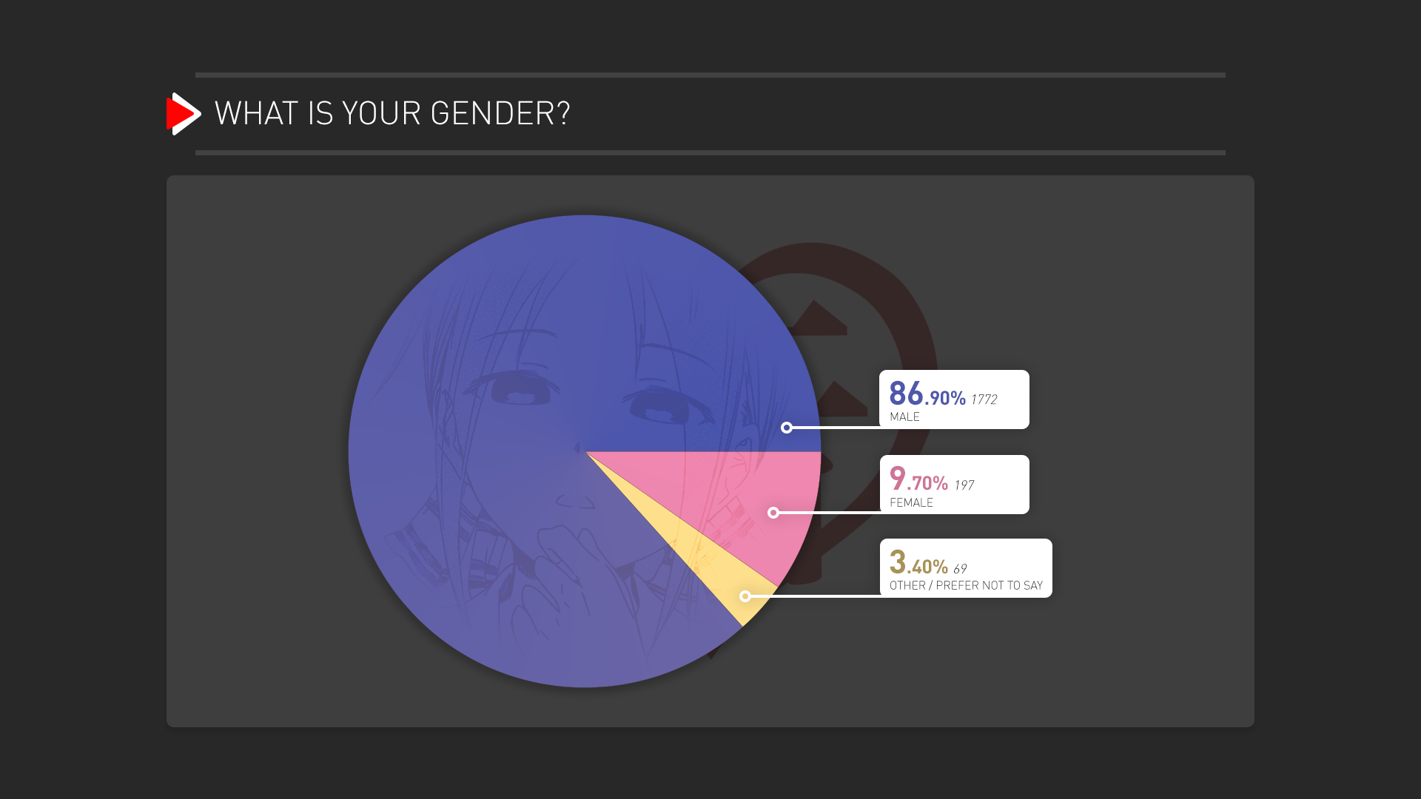This screenshot has width=1421, height=799.
Task: Open the 3.40% Other label card
Action: coord(966,568)
